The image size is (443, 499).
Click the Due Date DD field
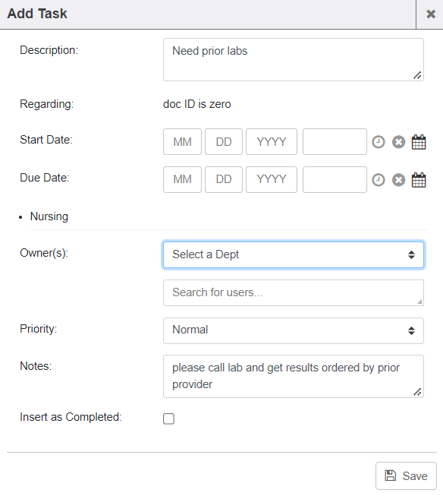click(224, 179)
